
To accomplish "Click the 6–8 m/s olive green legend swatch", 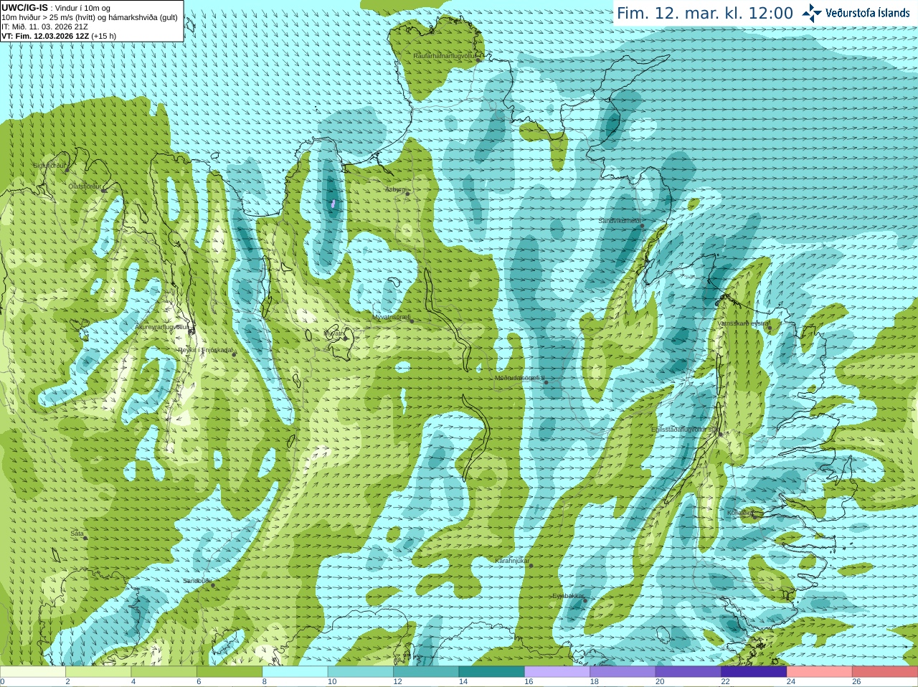I will (x=229, y=671).
